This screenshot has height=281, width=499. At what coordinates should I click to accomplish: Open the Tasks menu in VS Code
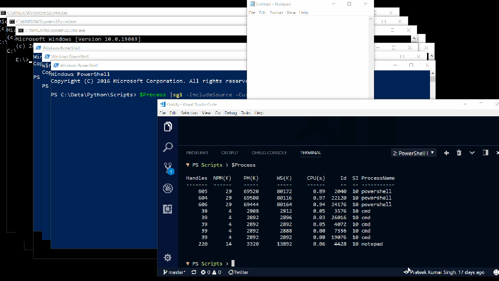[245, 113]
